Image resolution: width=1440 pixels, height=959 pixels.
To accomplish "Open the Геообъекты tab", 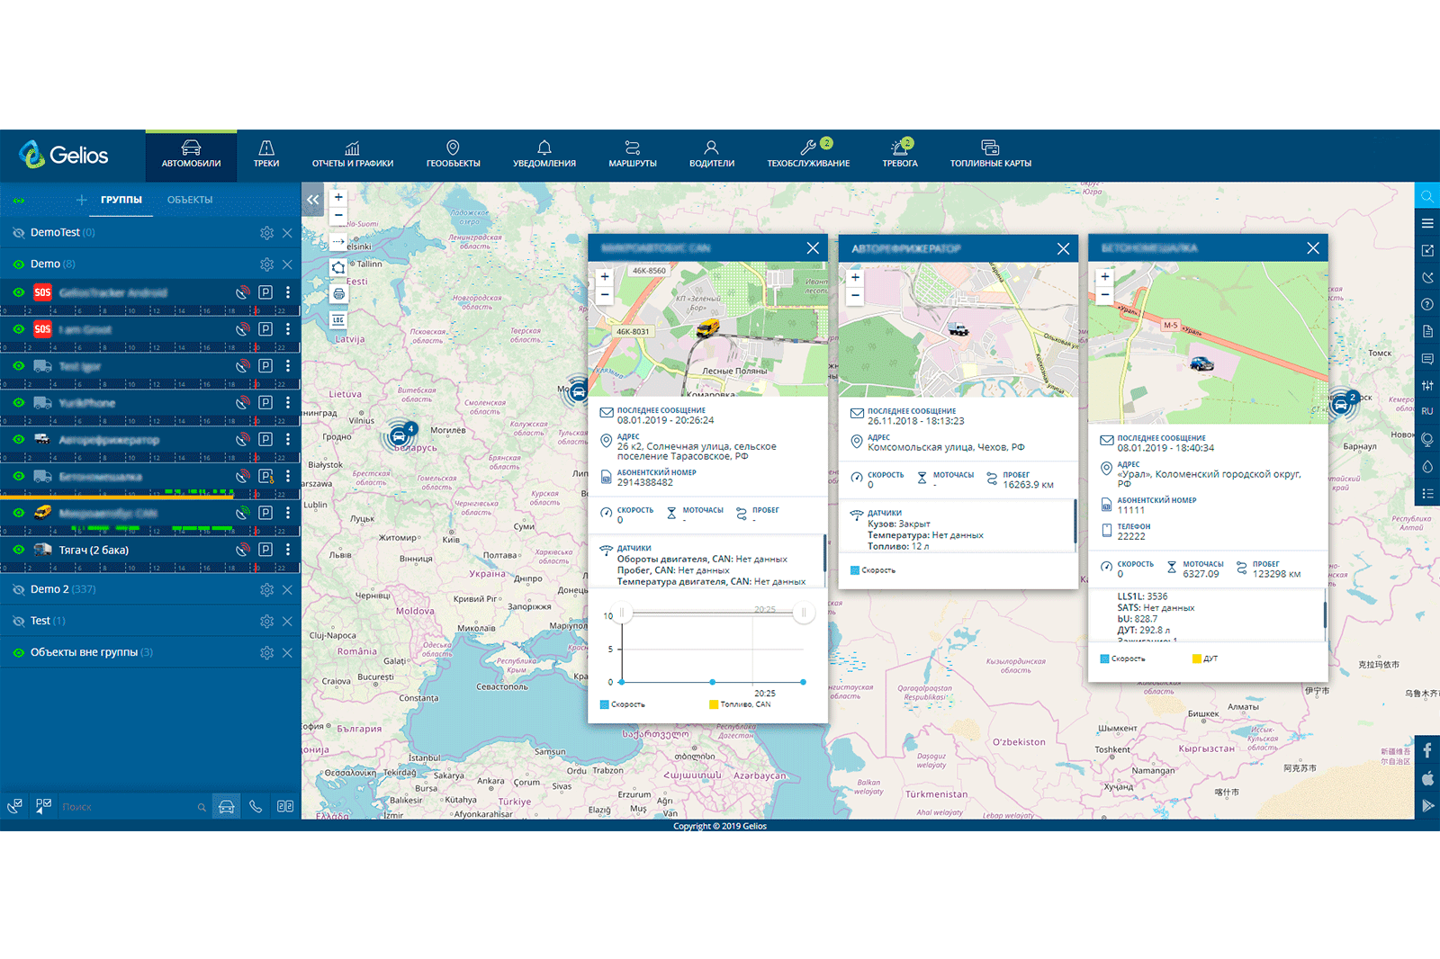I will pyautogui.click(x=454, y=154).
